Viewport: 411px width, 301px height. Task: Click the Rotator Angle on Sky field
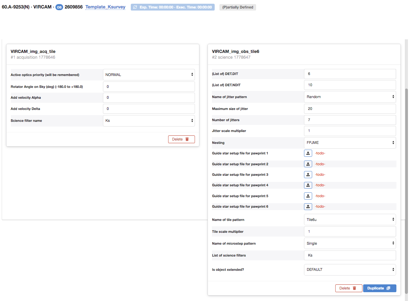[x=149, y=87]
